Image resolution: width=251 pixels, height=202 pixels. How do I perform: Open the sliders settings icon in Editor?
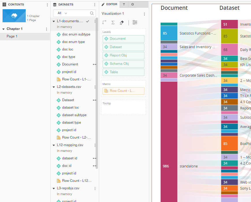[x=135, y=22]
